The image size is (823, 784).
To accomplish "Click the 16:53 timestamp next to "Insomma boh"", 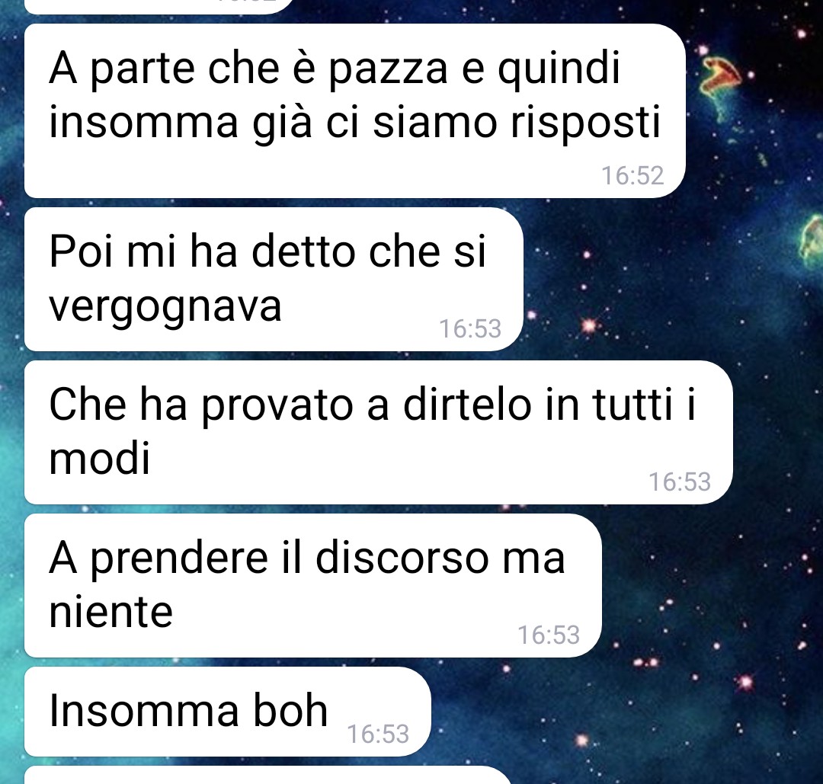I will coord(378,734).
